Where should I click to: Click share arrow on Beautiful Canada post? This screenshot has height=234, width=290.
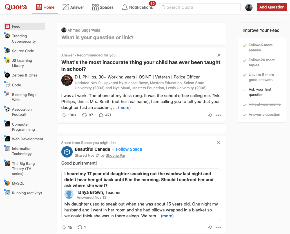point(210,227)
